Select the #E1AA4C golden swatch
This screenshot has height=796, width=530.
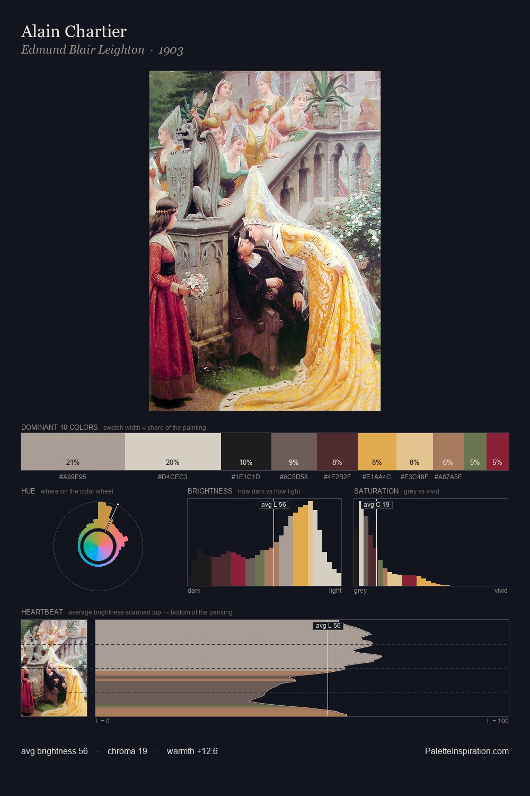pos(377,452)
